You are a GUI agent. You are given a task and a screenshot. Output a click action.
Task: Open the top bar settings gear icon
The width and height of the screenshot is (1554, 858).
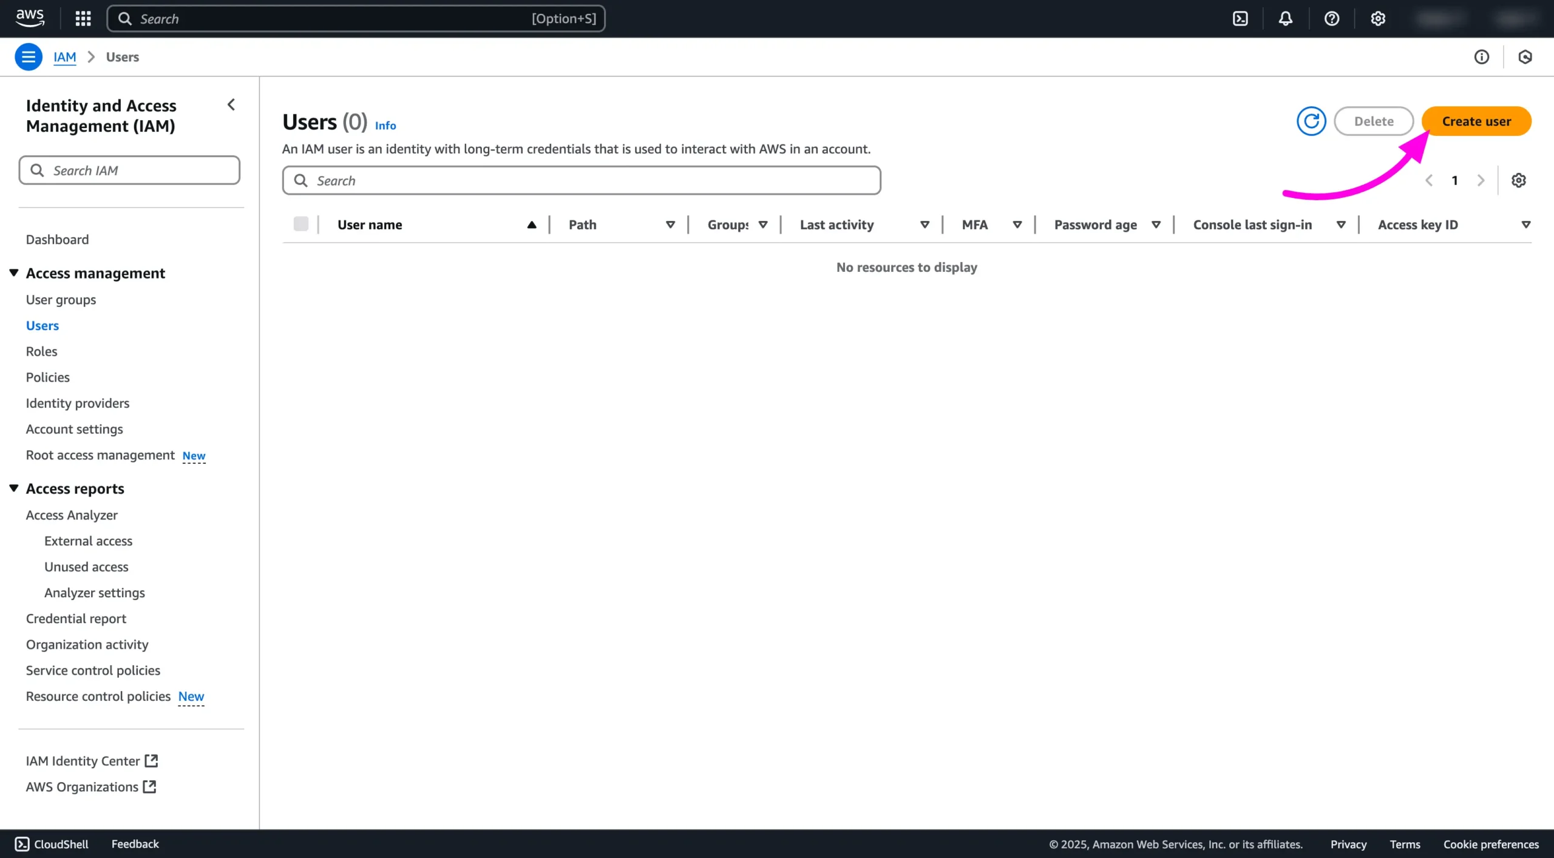tap(1377, 19)
